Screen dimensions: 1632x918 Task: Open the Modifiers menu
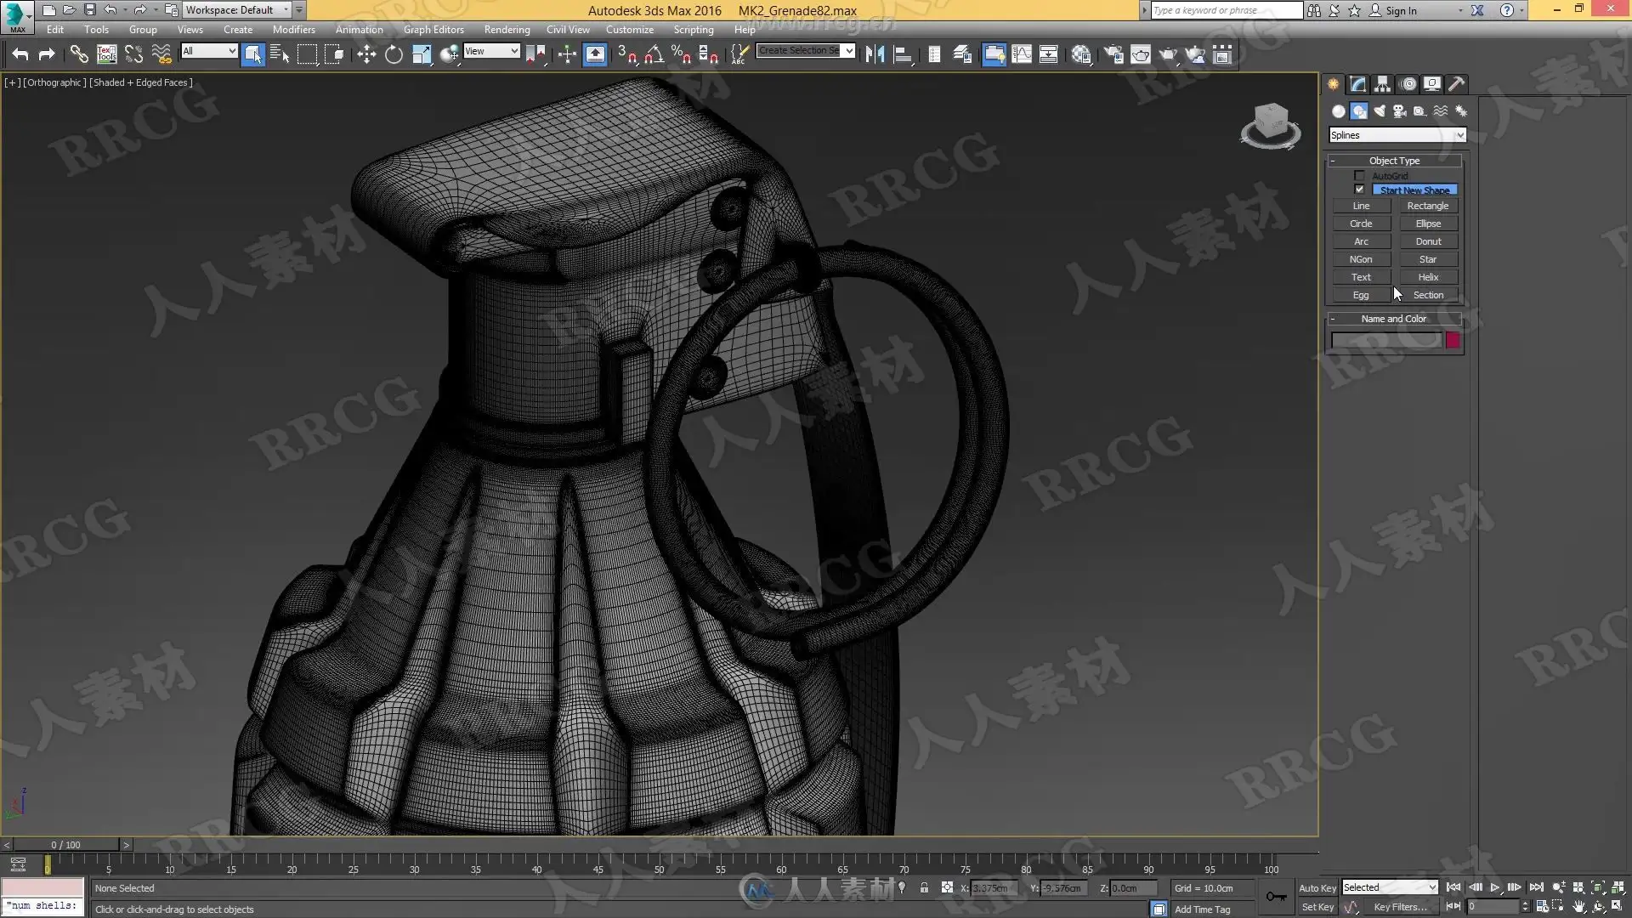293,30
